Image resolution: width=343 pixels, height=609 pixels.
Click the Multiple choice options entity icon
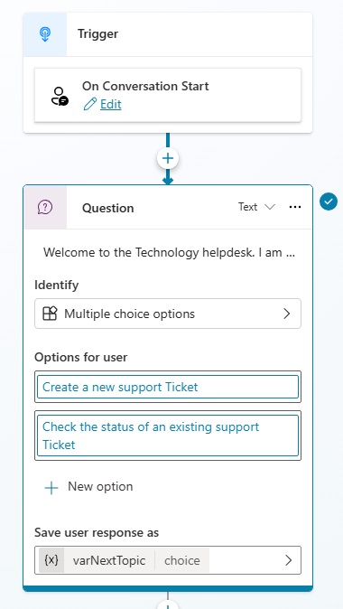click(x=50, y=314)
